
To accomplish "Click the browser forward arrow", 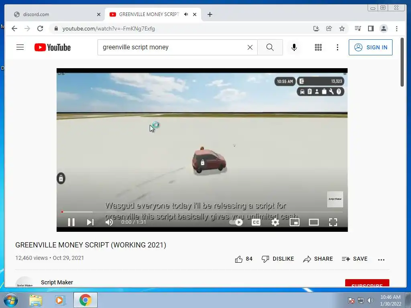I will [x=27, y=28].
